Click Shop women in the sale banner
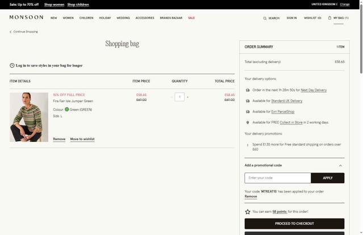Image resolution: width=363 pixels, height=235 pixels. (x=54, y=5)
